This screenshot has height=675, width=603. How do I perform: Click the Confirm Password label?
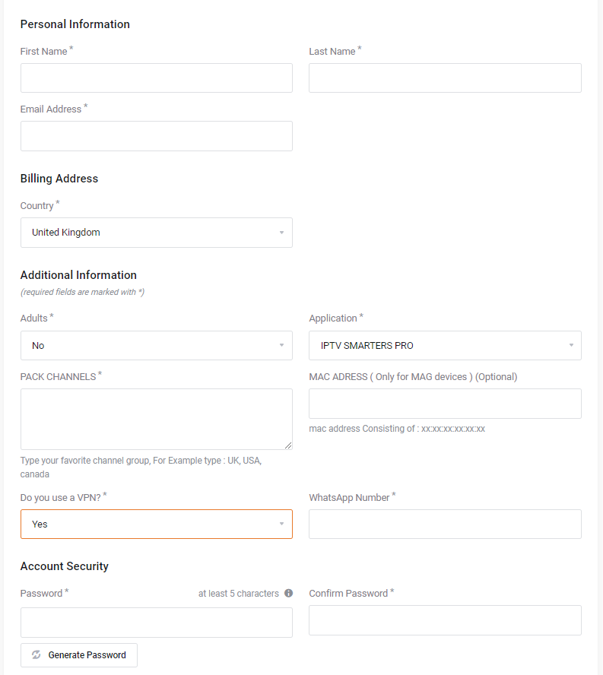click(x=348, y=594)
